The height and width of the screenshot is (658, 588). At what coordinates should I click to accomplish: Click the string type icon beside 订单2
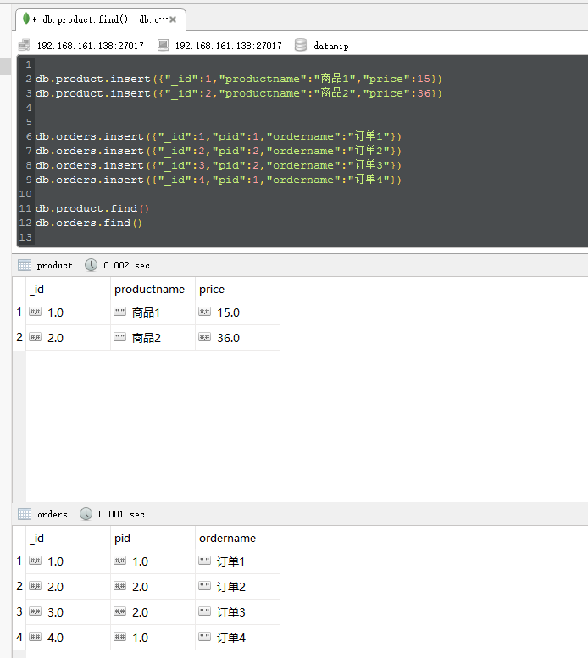point(204,585)
